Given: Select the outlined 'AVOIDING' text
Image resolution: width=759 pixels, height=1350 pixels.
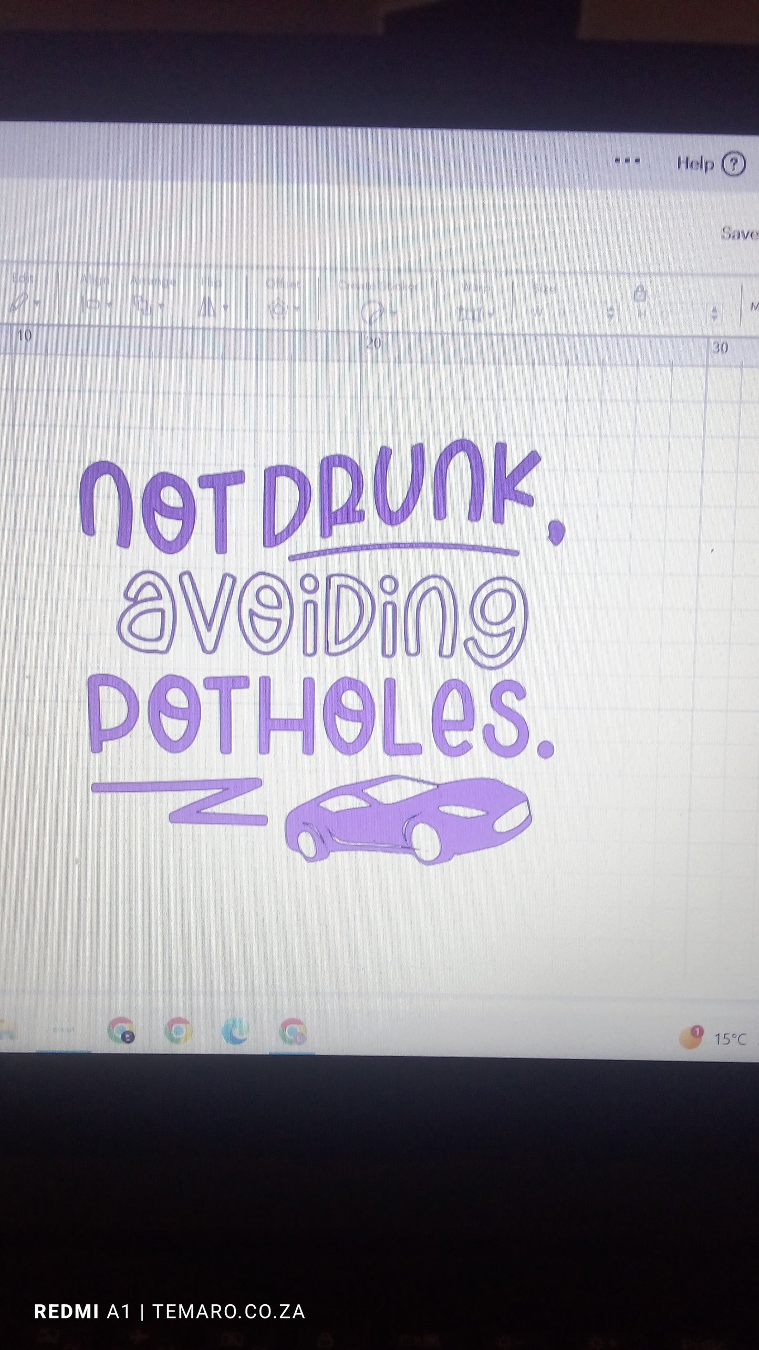Looking at the screenshot, I should (322, 619).
